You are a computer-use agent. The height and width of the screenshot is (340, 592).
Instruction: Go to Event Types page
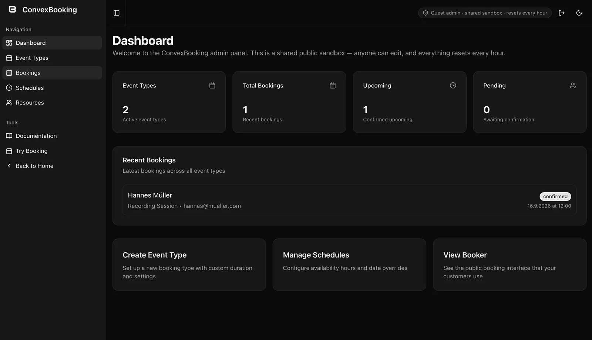click(x=52, y=58)
